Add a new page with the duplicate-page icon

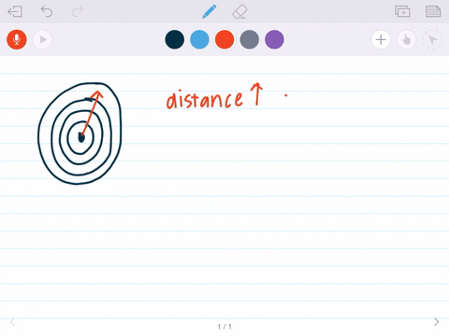click(402, 11)
